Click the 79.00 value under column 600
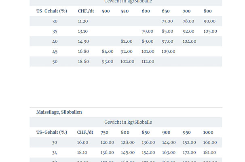245x162 pixels. click(148, 31)
